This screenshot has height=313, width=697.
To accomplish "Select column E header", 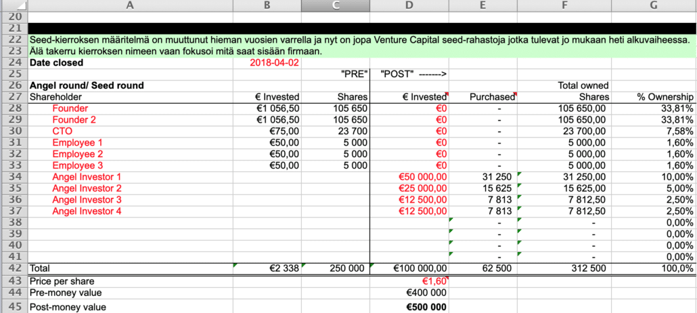I will [x=482, y=6].
